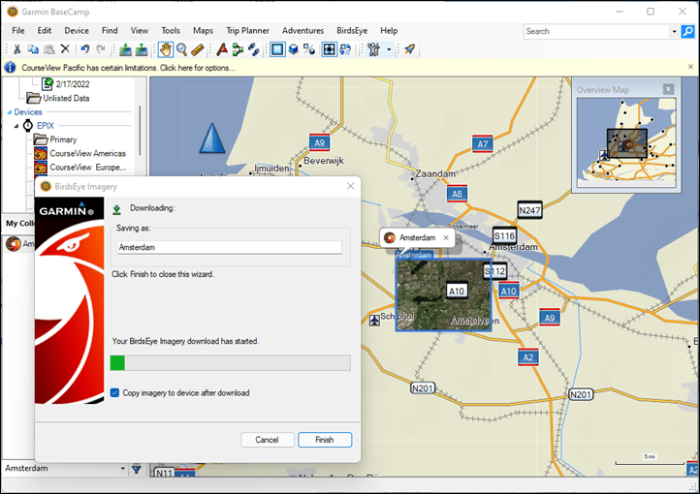Click the Undo arrow icon
Screen dimensions: 700x494
point(84,49)
